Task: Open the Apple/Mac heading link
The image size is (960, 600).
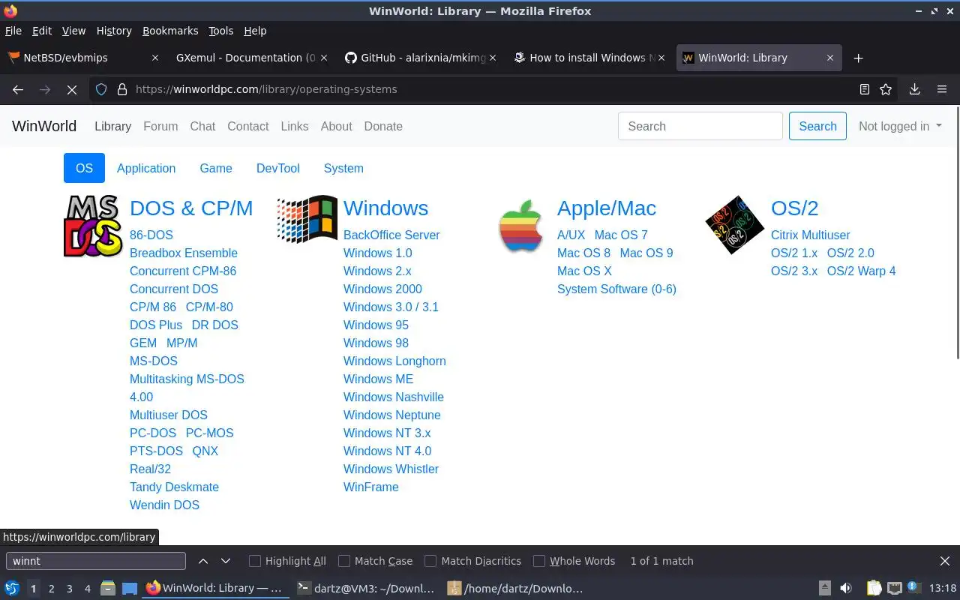Action: (607, 208)
